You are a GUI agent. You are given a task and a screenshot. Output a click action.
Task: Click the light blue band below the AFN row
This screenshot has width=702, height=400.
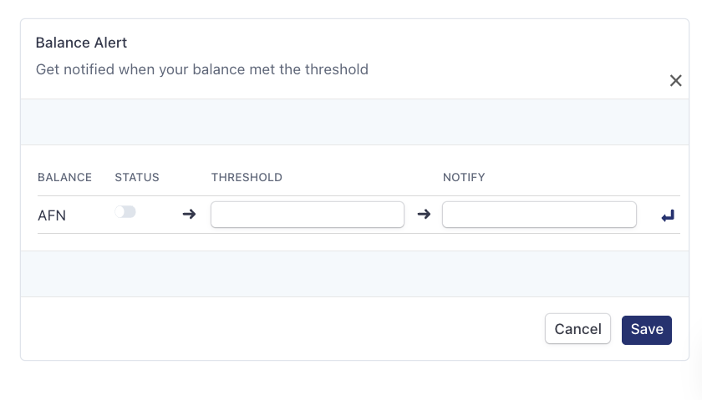click(x=351, y=274)
